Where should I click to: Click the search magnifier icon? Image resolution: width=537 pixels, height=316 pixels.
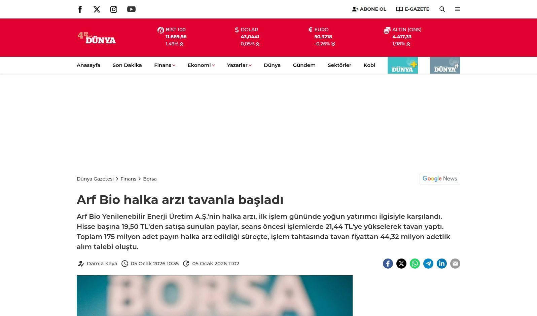(x=442, y=9)
